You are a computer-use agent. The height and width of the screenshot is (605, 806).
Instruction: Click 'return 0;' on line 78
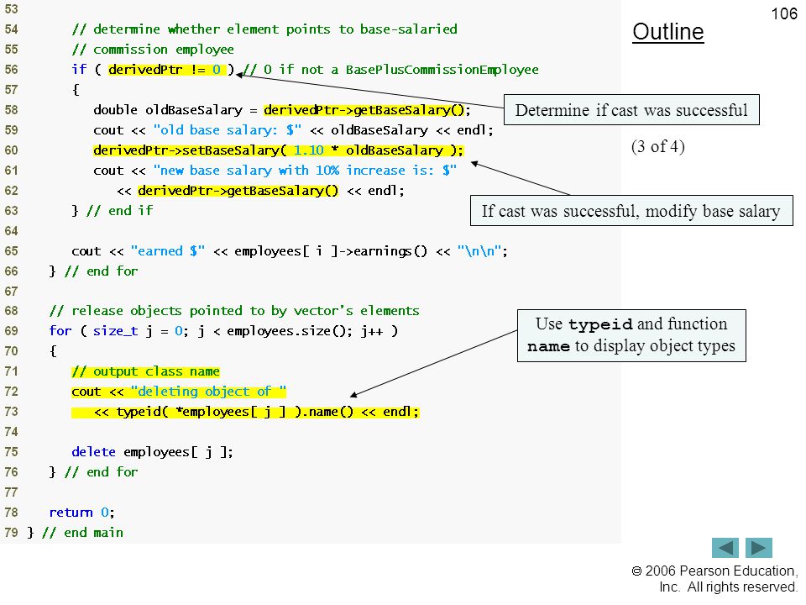(x=81, y=513)
